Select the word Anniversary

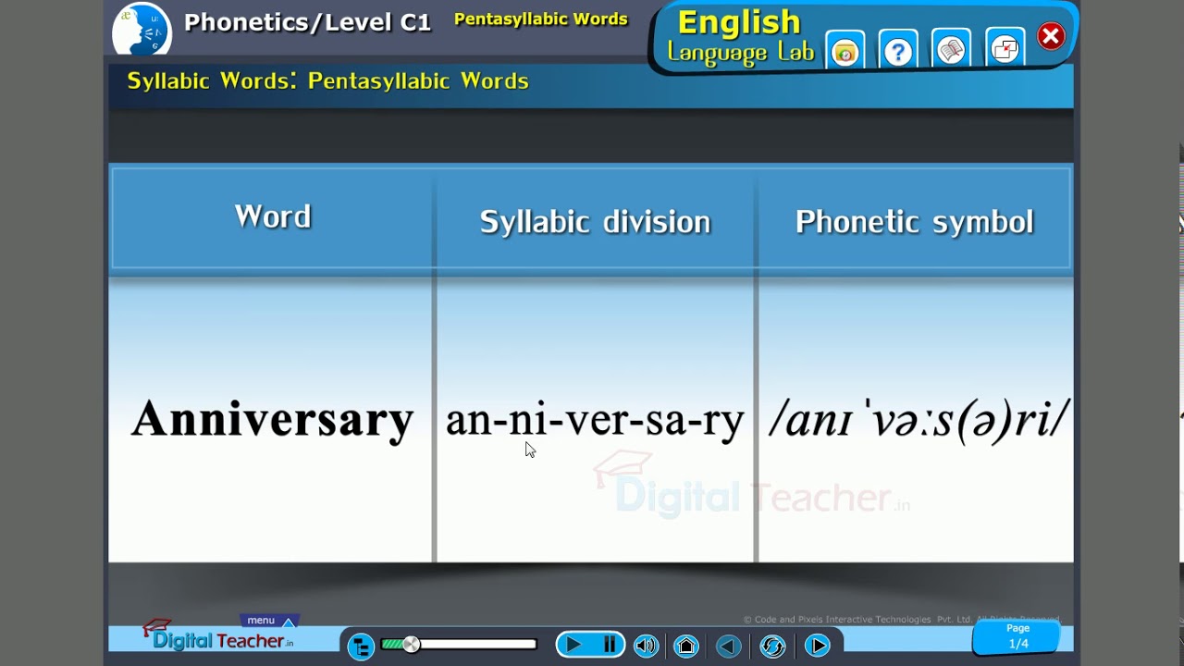pyautogui.click(x=272, y=419)
